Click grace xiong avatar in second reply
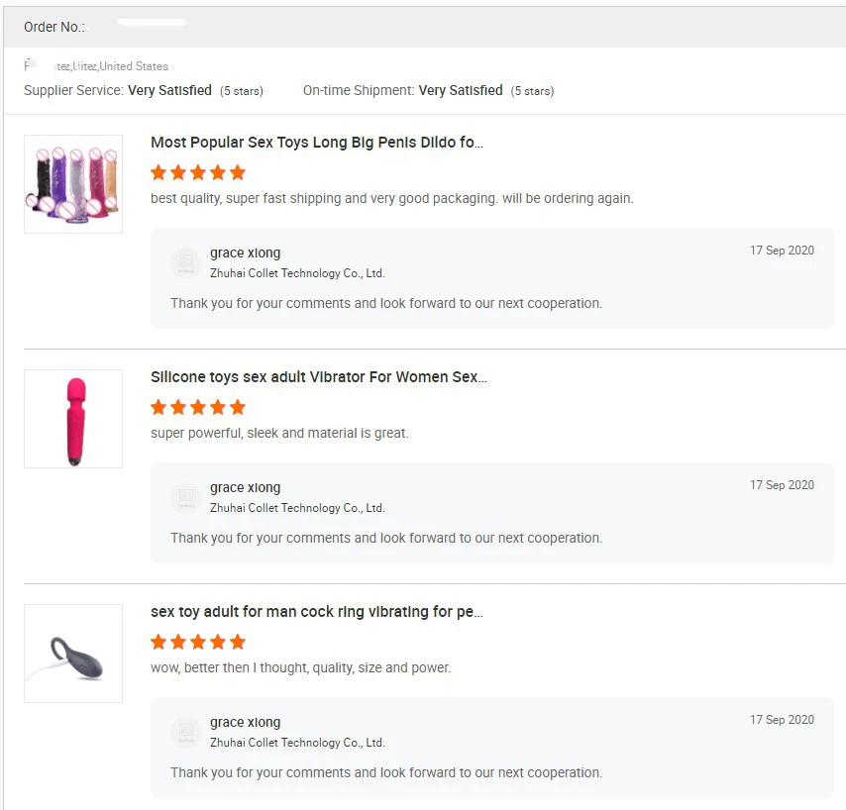This screenshot has height=810, width=846. pyautogui.click(x=185, y=497)
